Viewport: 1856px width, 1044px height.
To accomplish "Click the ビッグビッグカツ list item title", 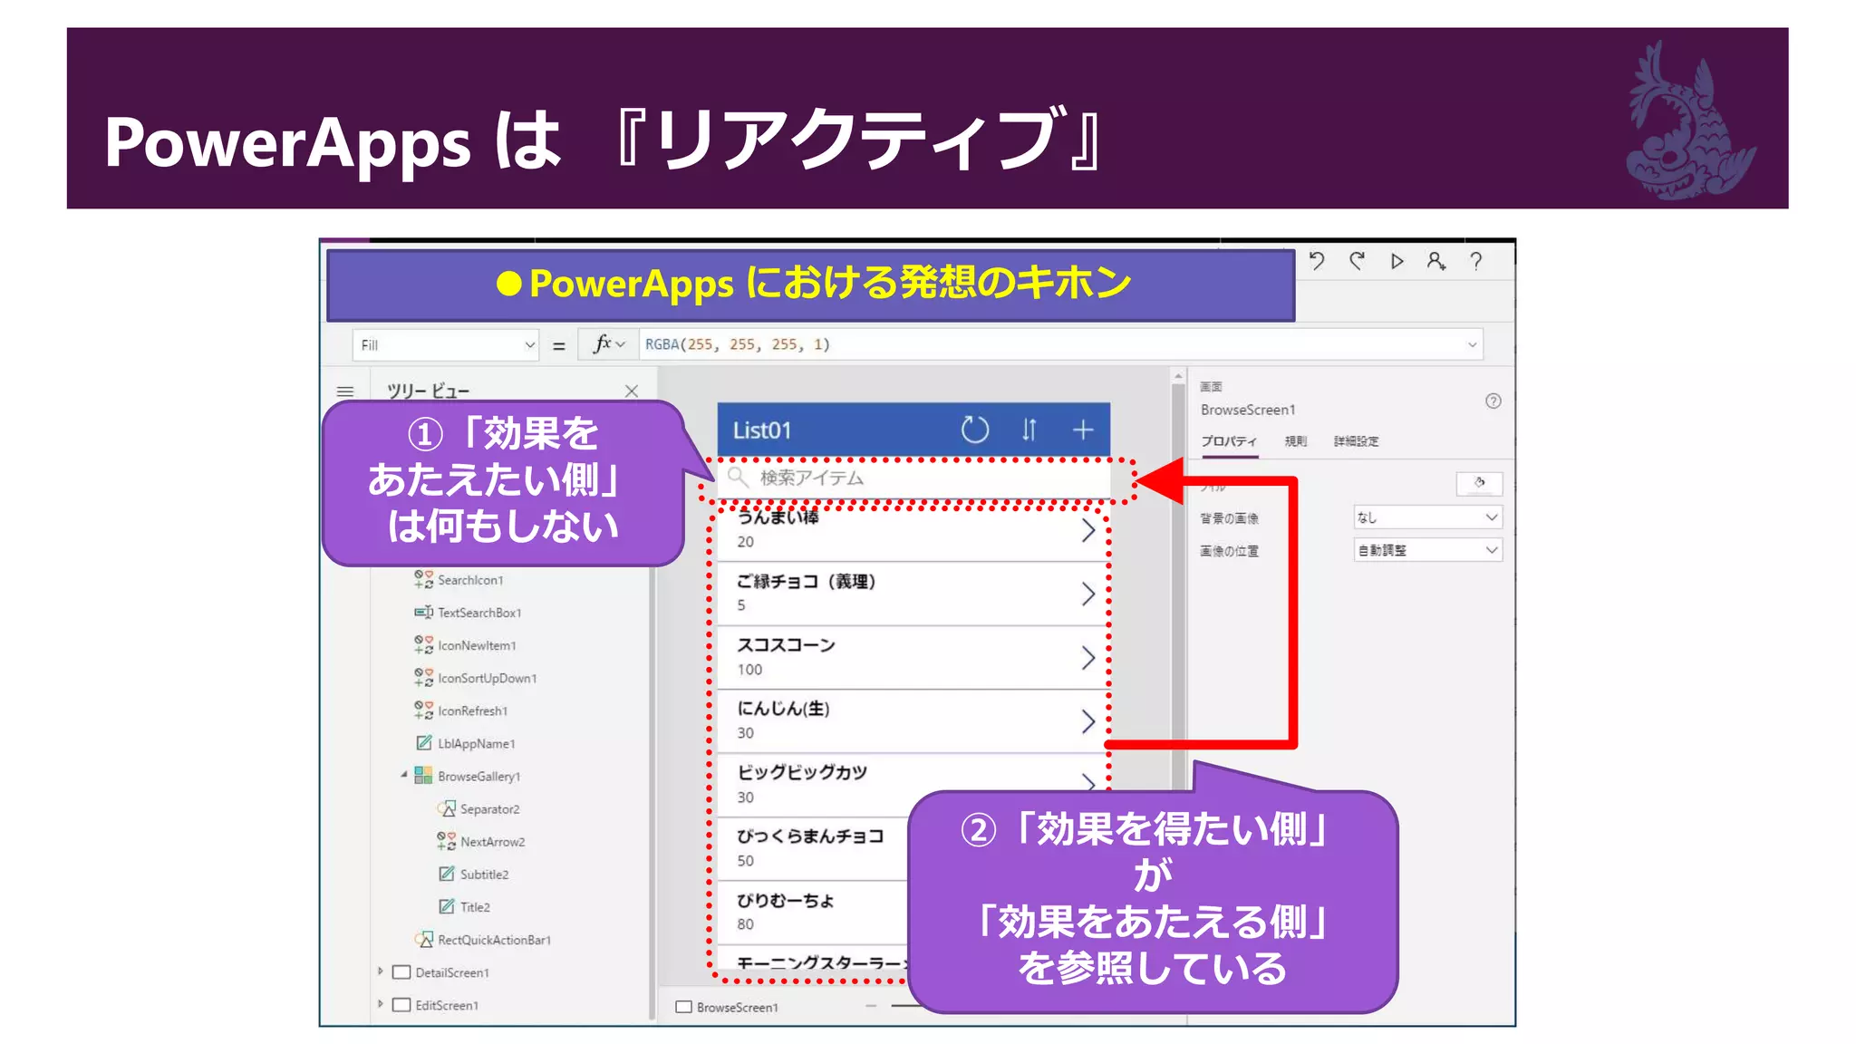I will [x=802, y=772].
